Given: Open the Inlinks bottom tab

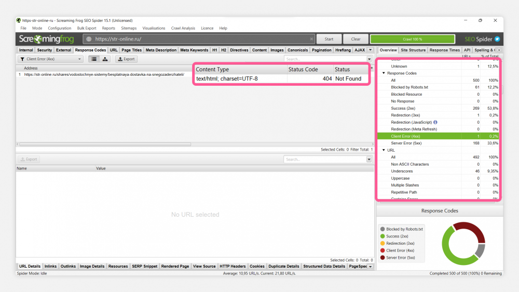Looking at the screenshot, I should point(51,267).
